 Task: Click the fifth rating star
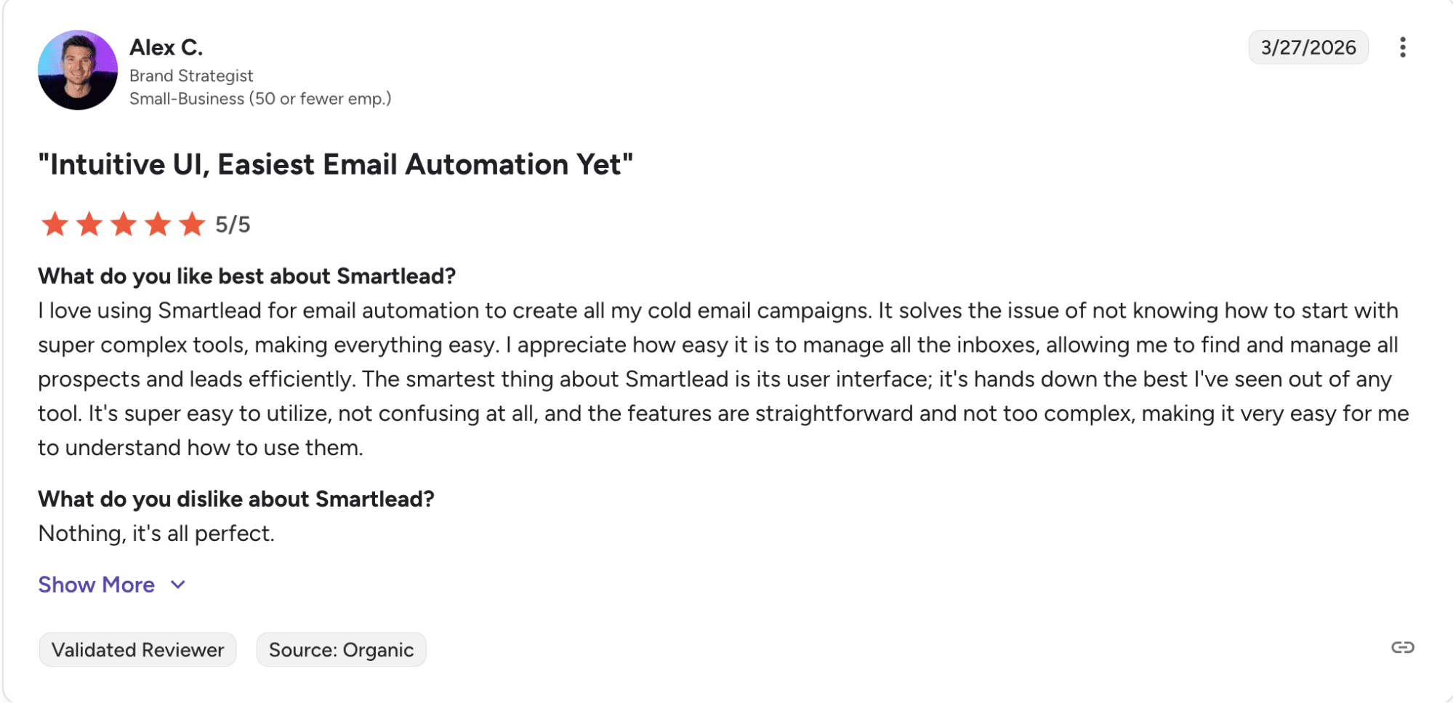click(192, 225)
